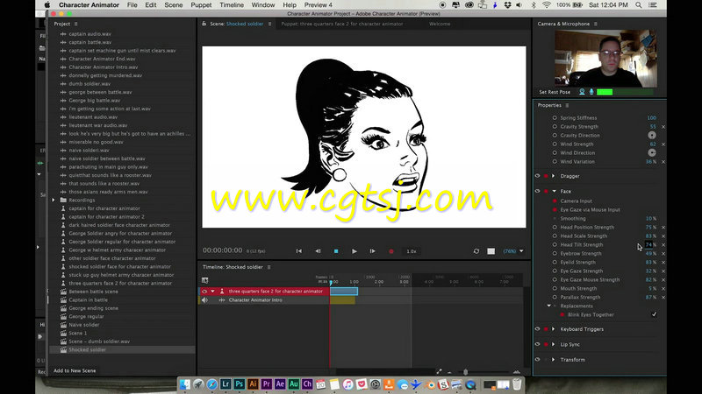Click Wind Direction angle dial
This screenshot has height=394, width=702.
652,152
